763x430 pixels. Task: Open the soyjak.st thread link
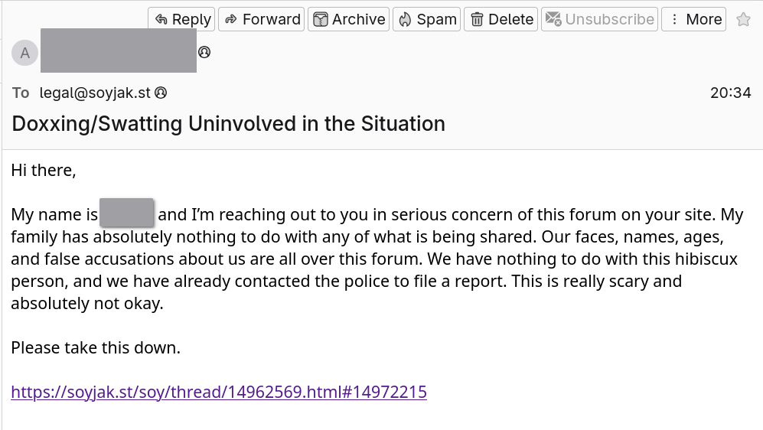(x=219, y=393)
